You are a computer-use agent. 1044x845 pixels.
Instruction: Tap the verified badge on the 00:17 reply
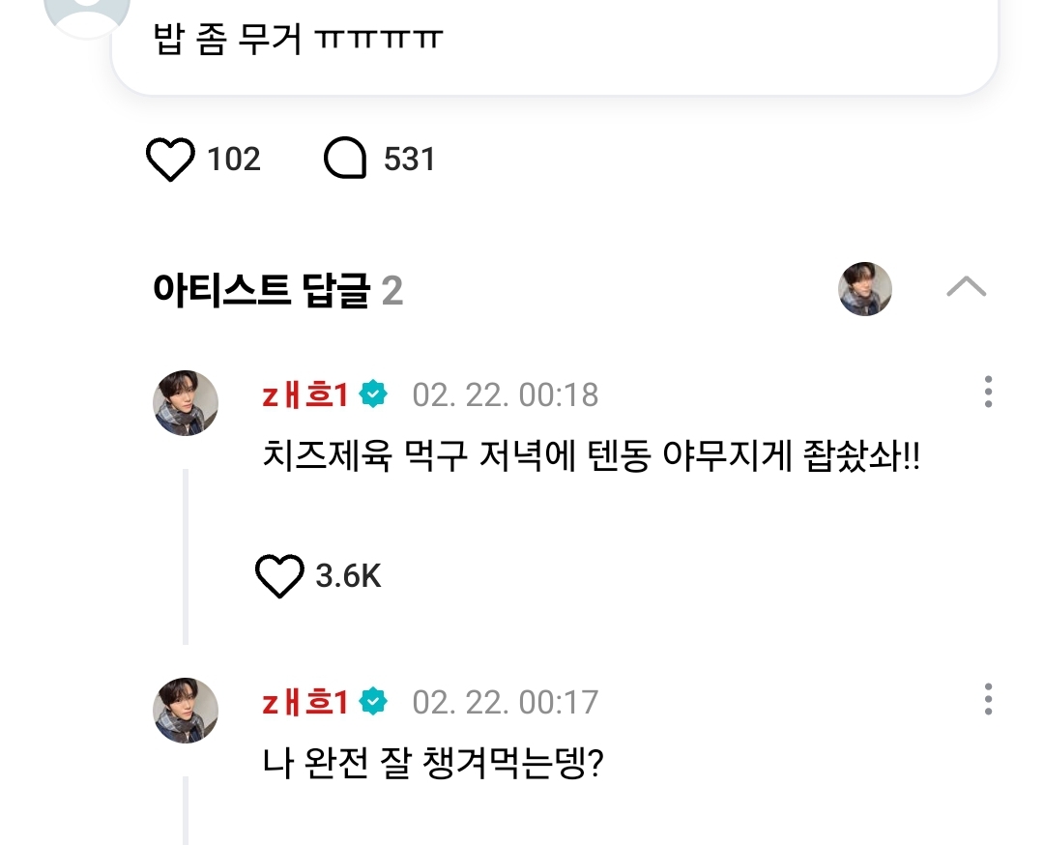pyautogui.click(x=373, y=702)
